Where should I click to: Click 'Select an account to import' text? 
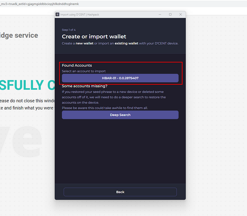84,71
